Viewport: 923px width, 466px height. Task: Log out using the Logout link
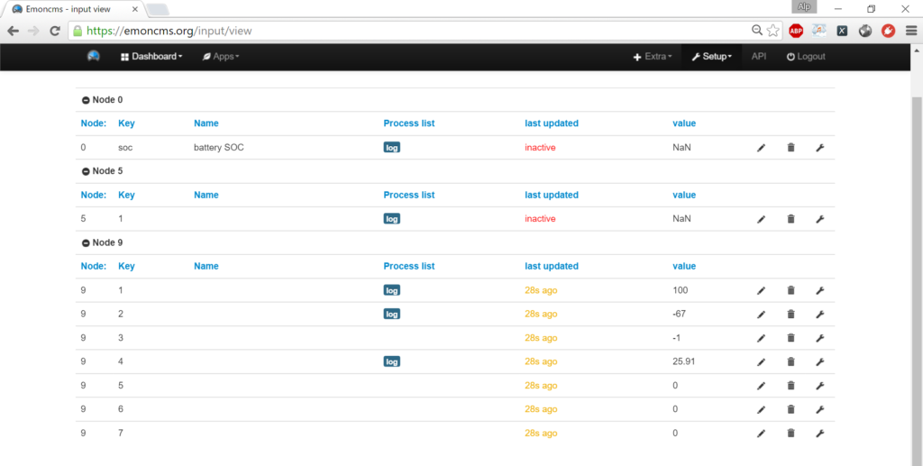coord(805,56)
